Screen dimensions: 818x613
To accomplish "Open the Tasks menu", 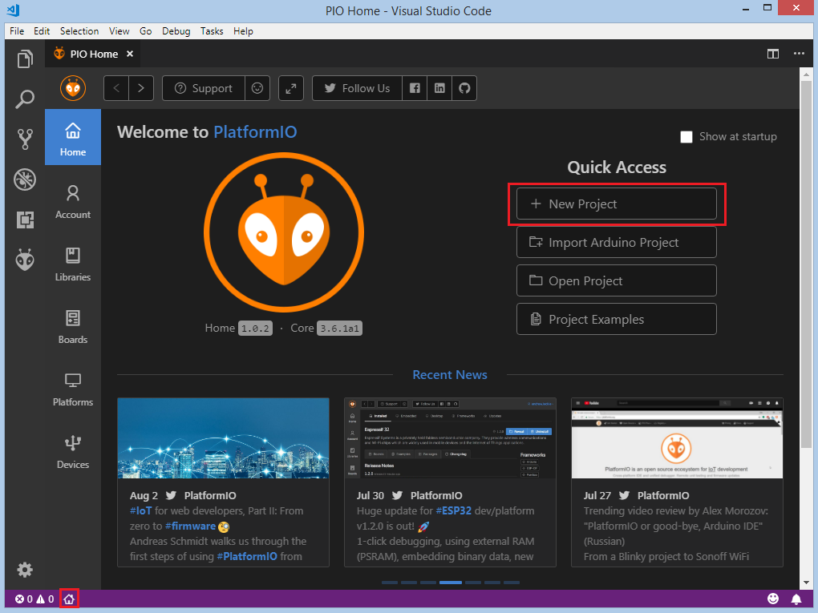I will coord(212,30).
